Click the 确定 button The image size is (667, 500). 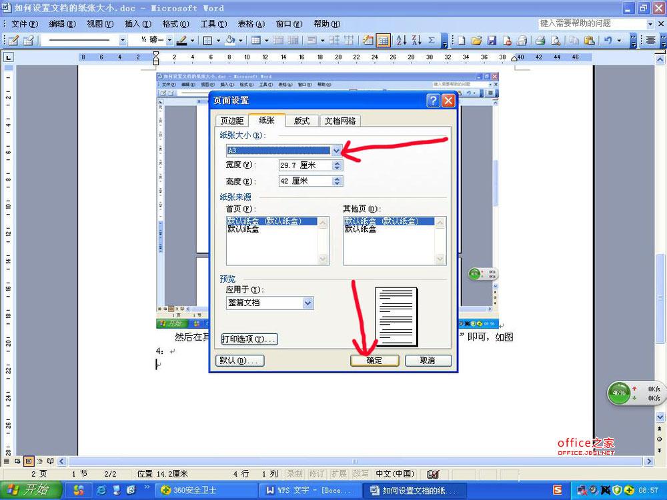tap(374, 361)
